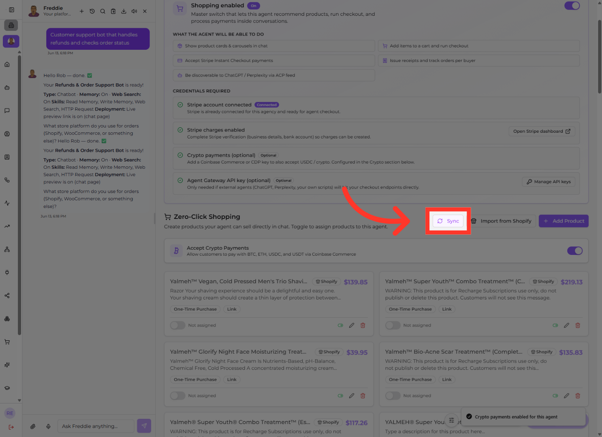Toggle the speaker sound icon

point(134,11)
